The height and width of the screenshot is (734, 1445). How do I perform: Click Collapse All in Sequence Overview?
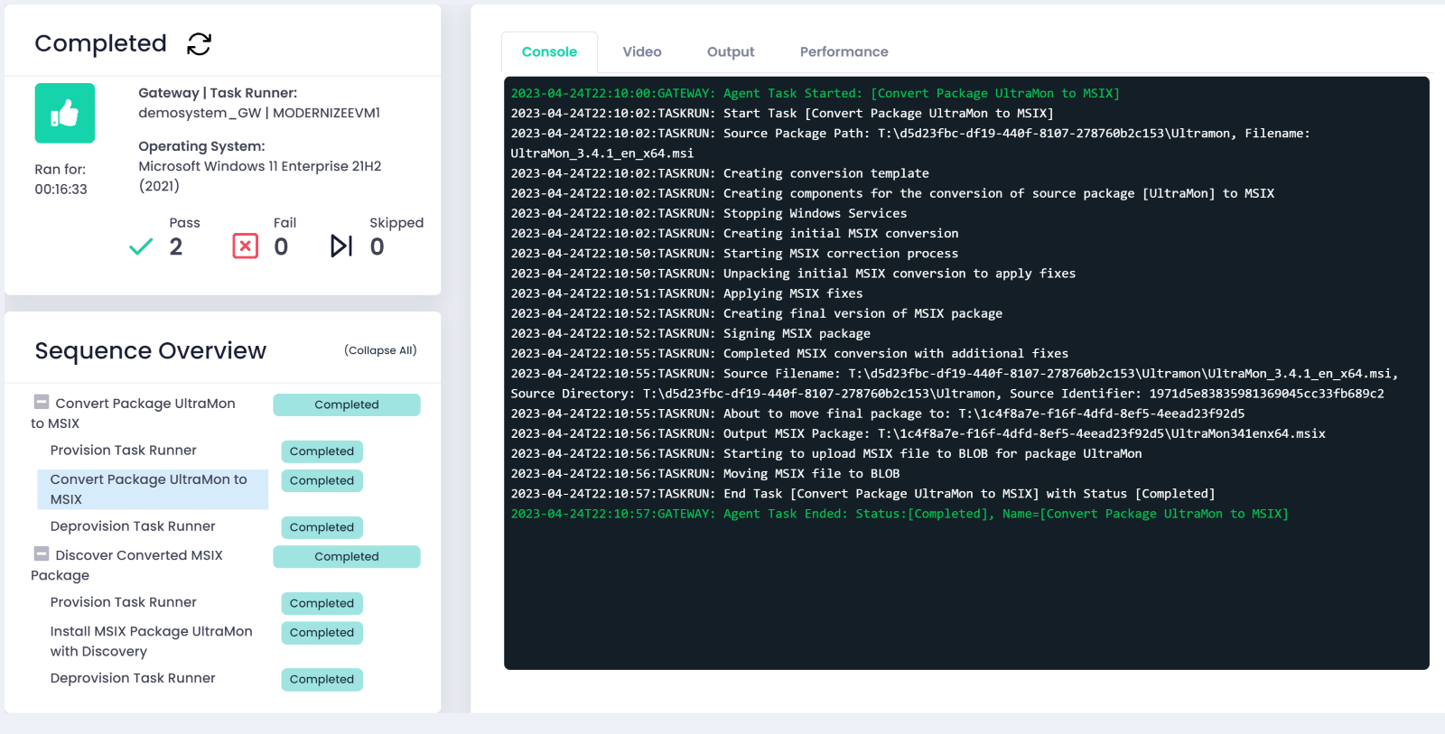pos(380,350)
